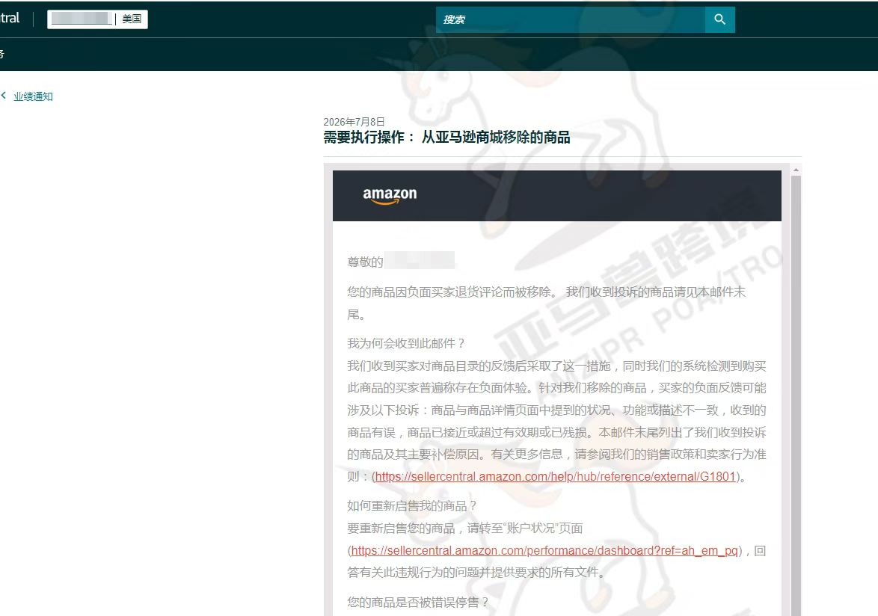Click the greeting text 尊敬的

tap(365, 262)
